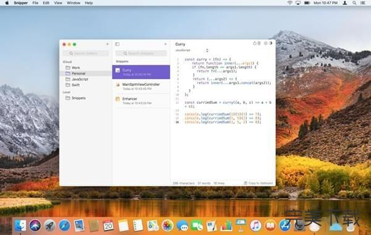Open the Window menu
The height and width of the screenshot is (235, 371).
click(74, 3)
